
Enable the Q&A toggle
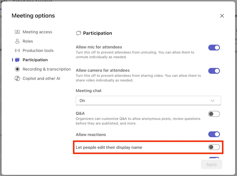214,114
